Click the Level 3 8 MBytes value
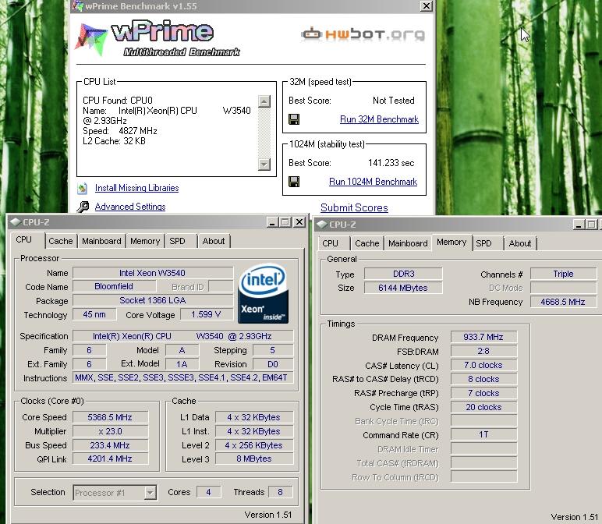 coord(254,458)
